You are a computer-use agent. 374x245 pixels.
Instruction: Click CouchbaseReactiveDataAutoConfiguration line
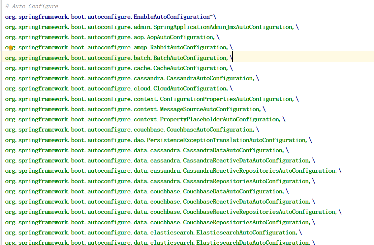[160, 202]
